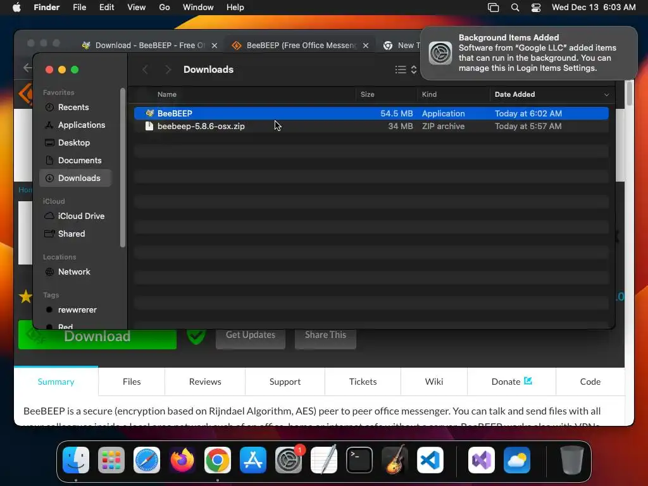Launch Visual Studio Code from the Dock
The image size is (648, 486).
click(x=430, y=460)
